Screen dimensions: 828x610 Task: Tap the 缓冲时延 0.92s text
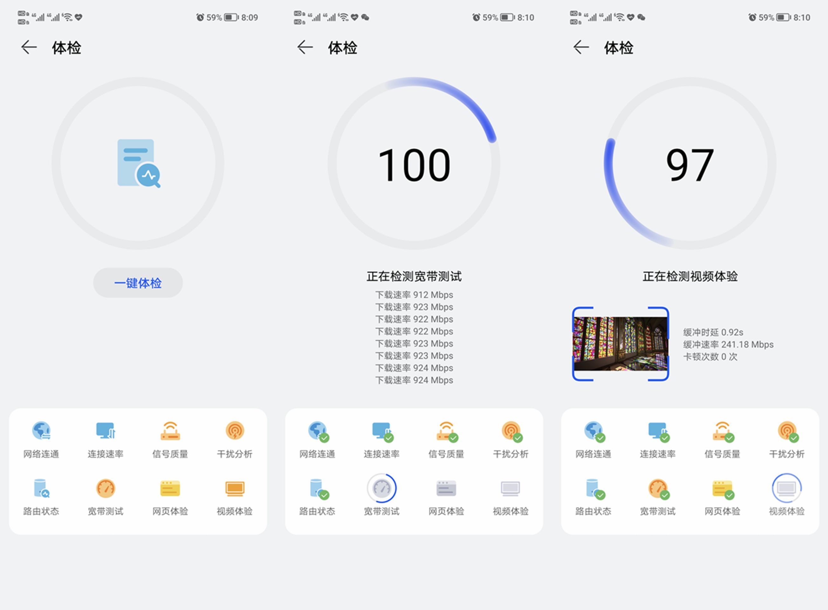(x=713, y=332)
